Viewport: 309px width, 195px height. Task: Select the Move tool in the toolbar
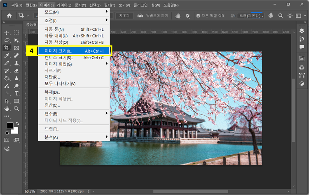pos(7,33)
